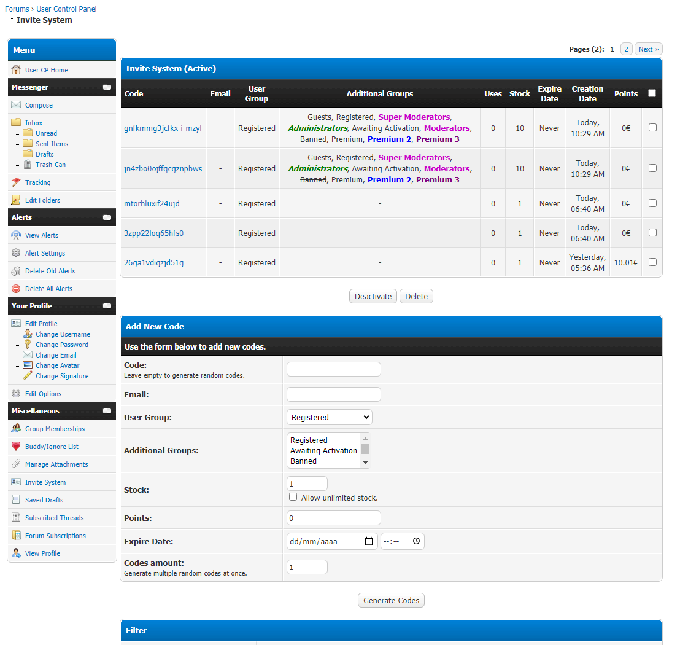Click the Trash Can icon in Messenger

28,165
